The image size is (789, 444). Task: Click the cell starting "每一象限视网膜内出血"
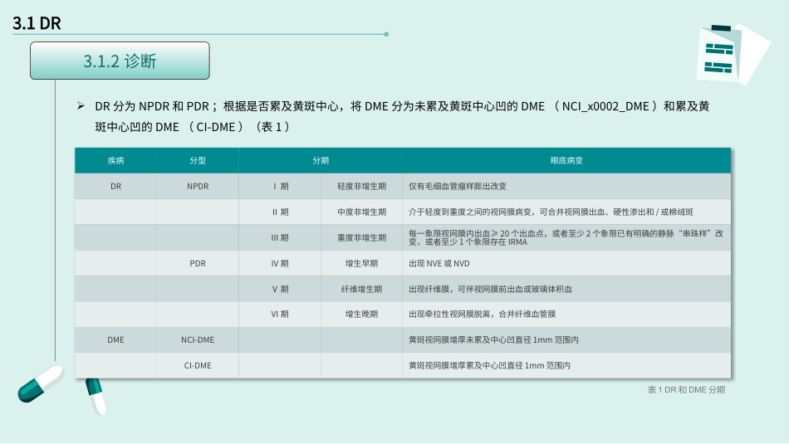(566, 237)
